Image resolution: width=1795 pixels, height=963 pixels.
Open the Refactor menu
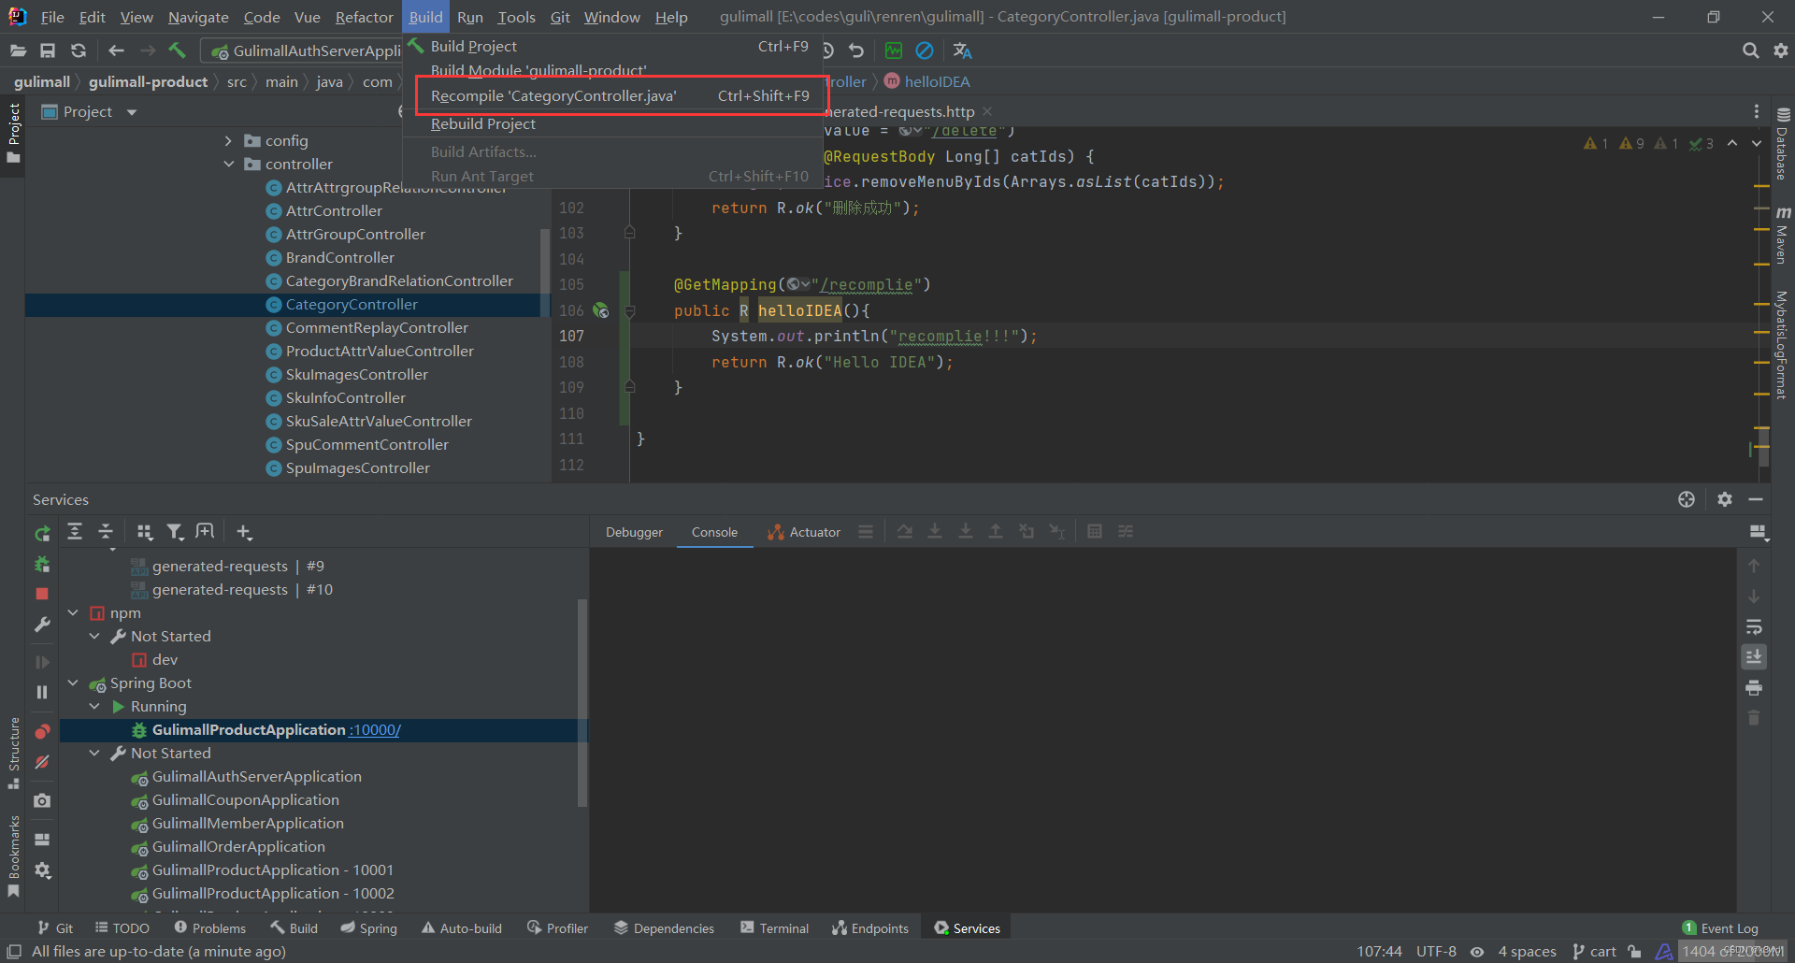click(x=364, y=17)
